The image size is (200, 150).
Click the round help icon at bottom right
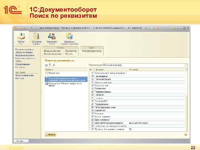[x=186, y=134]
